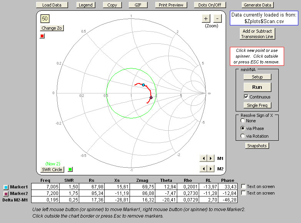Click the Run button
Screen dimensions: 301x223
(x=257, y=87)
